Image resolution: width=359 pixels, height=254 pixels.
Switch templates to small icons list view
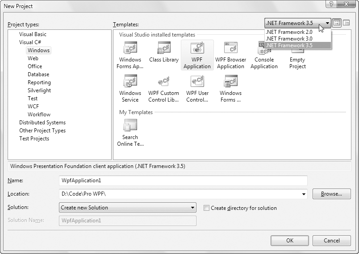coord(346,23)
